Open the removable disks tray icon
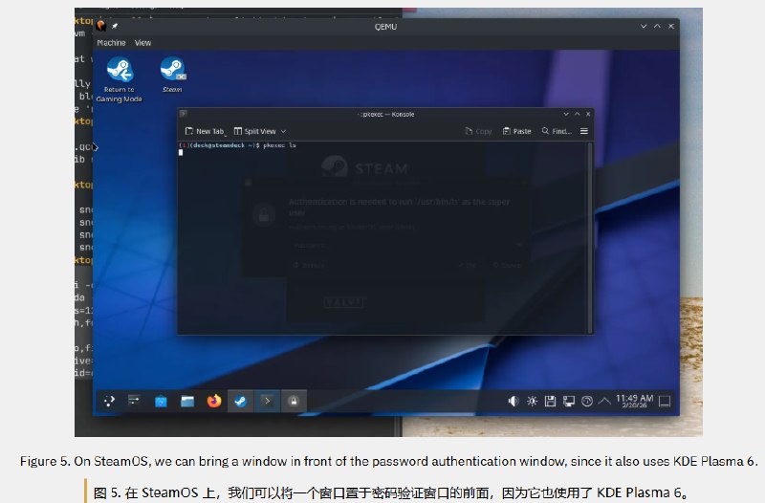The height and width of the screenshot is (503, 765). pyautogui.click(x=551, y=401)
